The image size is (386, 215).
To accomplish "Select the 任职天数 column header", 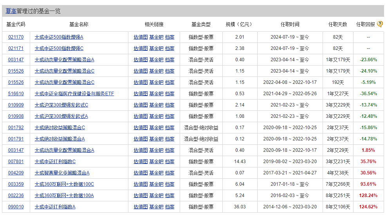I will pos(338,24).
